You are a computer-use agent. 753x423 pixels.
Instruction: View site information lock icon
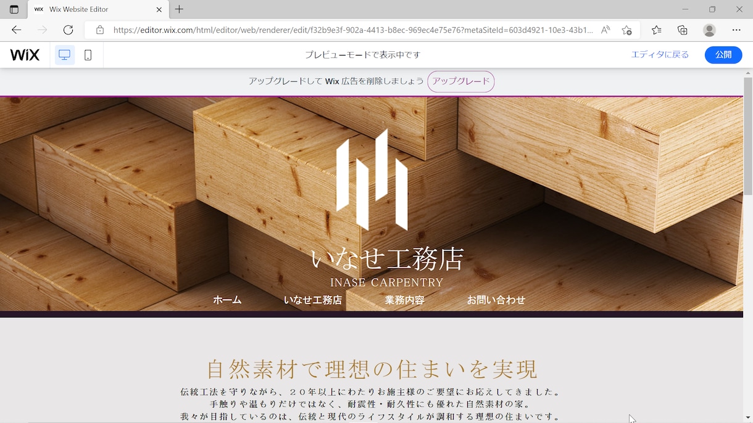pos(99,30)
